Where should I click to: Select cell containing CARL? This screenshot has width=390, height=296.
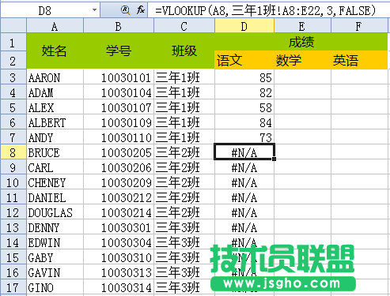55,167
